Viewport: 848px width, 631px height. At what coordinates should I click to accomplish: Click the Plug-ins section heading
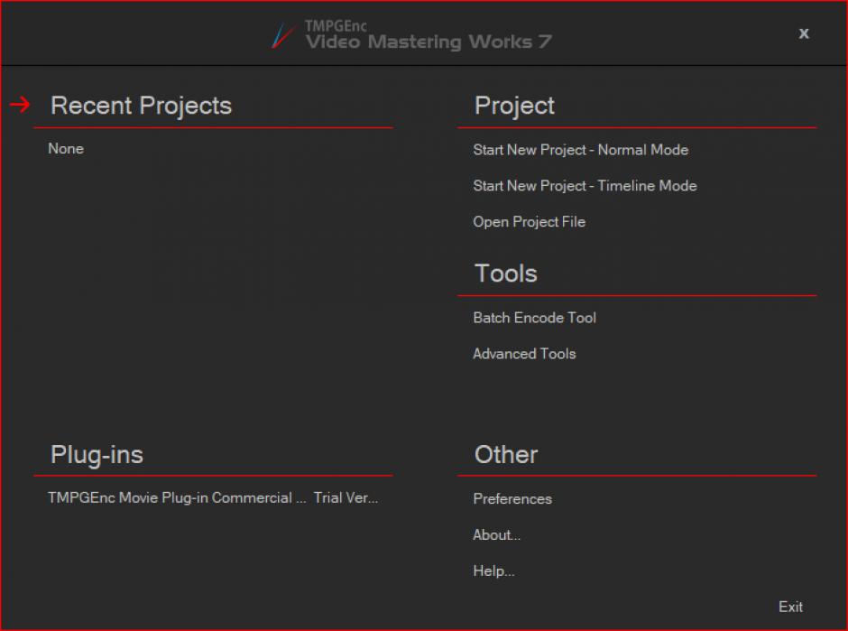click(97, 455)
